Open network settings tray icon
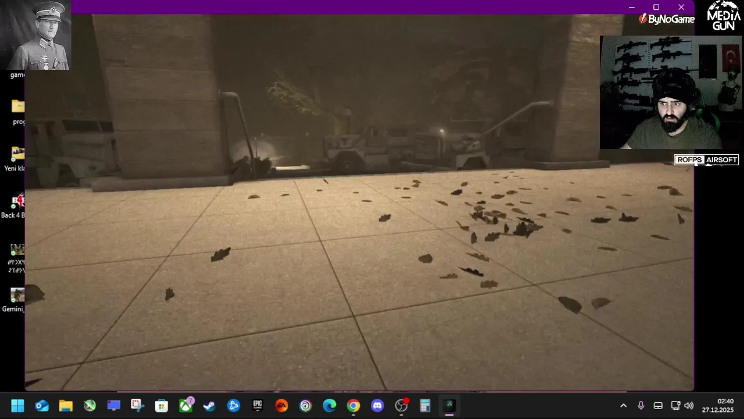744x419 pixels. 675,406
